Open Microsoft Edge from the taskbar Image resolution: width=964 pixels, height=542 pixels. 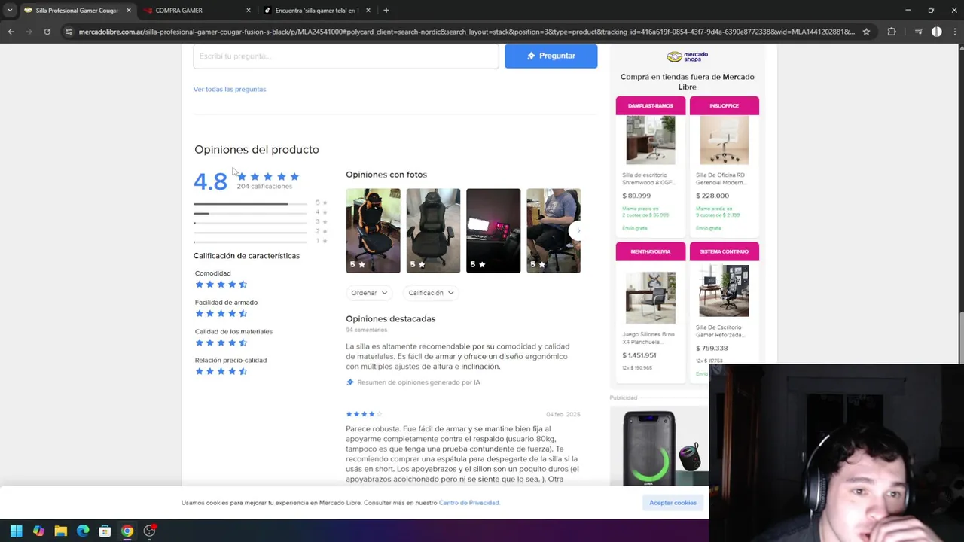[83, 531]
